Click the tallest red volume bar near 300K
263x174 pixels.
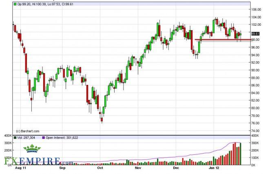pyautogui.click(x=235, y=154)
